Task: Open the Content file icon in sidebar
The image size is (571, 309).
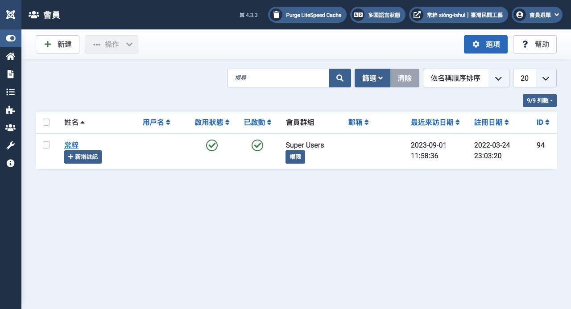Action: [x=11, y=74]
